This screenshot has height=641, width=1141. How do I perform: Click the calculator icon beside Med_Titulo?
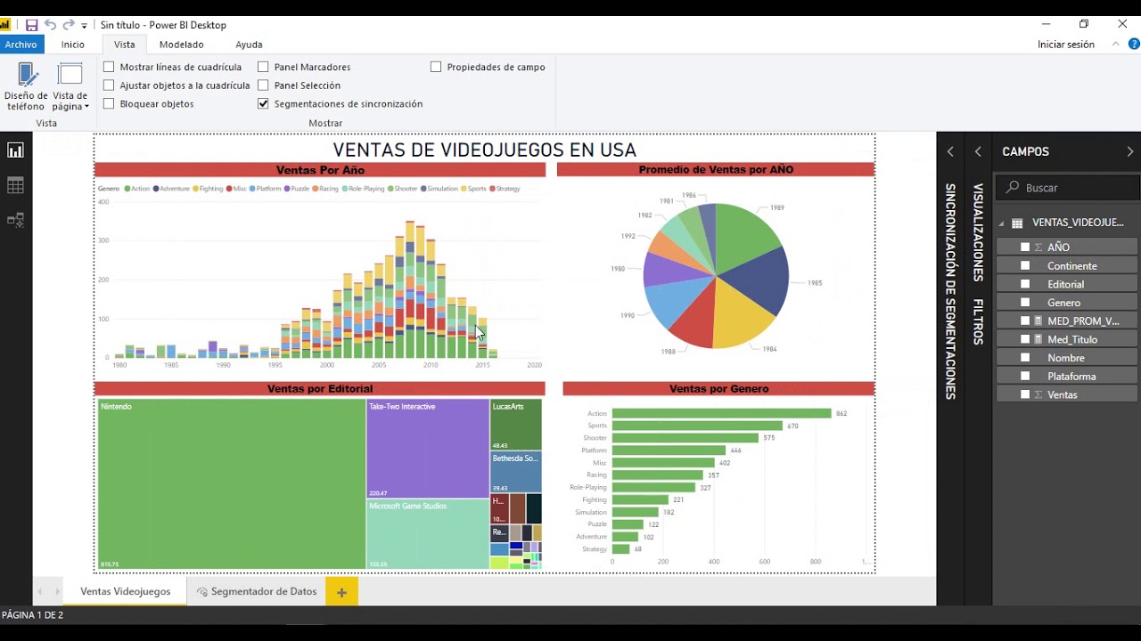tap(1038, 339)
